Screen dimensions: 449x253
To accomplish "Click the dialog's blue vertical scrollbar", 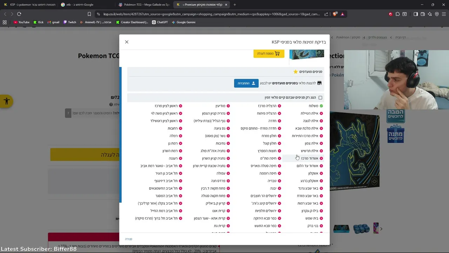I will [120, 134].
